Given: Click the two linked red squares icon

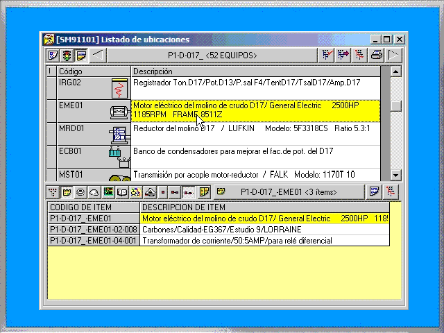Looking at the screenshot, I should click(x=175, y=193).
